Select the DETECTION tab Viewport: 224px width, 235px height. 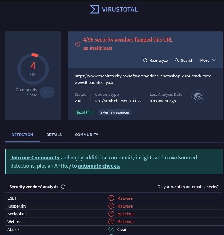coord(22,135)
